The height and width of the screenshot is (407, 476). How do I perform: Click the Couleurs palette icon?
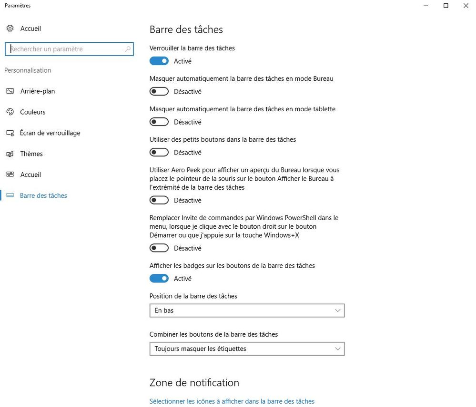[10, 112]
